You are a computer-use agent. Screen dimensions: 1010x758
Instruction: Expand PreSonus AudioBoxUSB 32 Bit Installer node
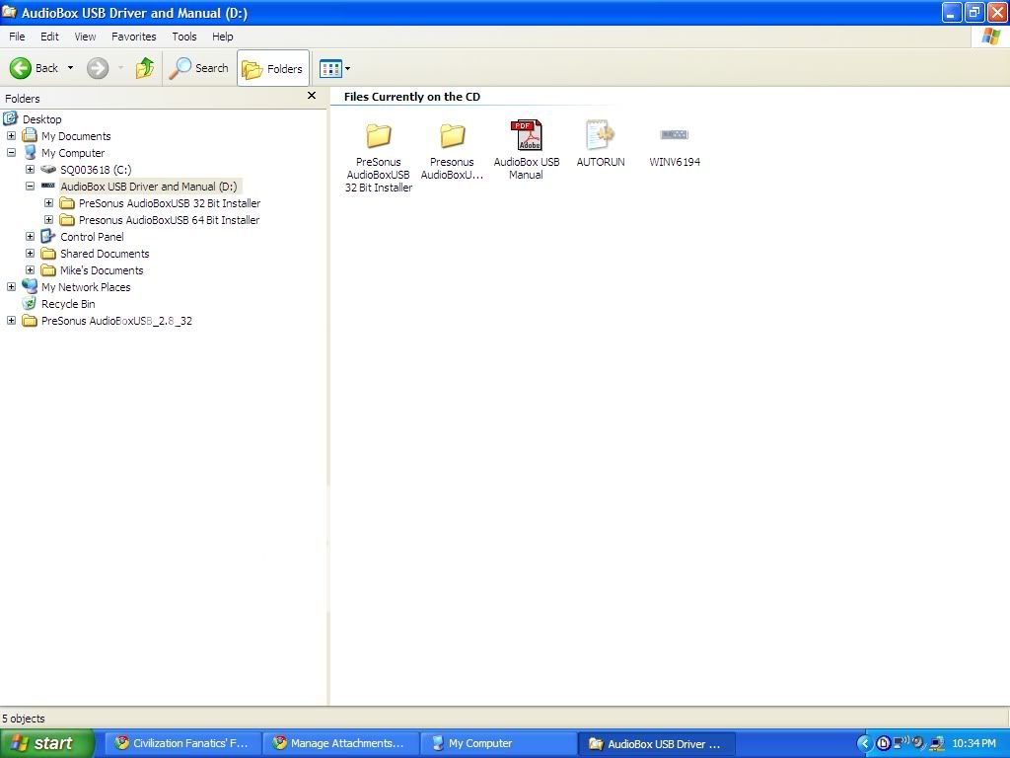pyautogui.click(x=48, y=203)
